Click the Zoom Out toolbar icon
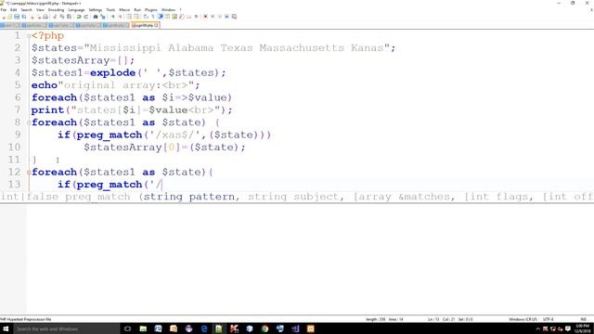Screen dimensions: 594x334 (120, 17)
